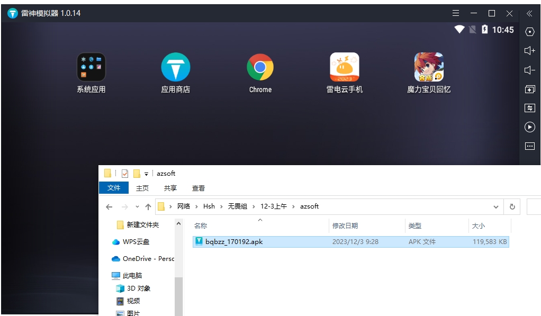Open the operation recorder play icon
This screenshot has width=541, height=316.
click(x=529, y=127)
